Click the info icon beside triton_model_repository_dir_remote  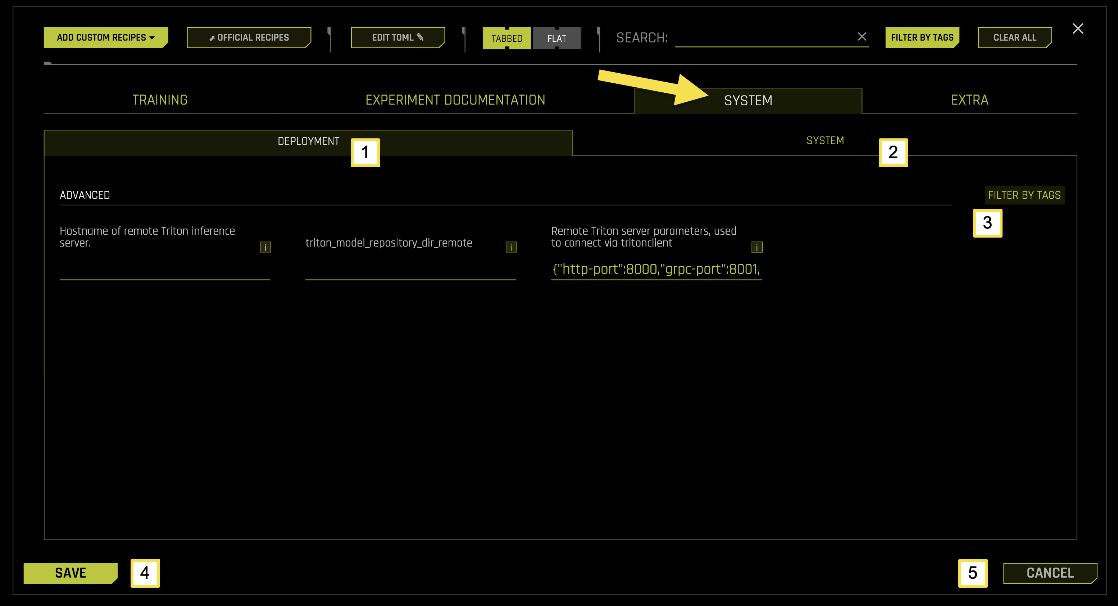(x=510, y=247)
